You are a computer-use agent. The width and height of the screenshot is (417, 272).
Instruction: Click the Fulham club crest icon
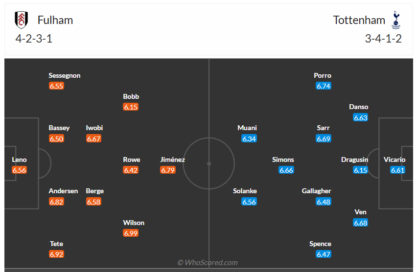point(21,20)
